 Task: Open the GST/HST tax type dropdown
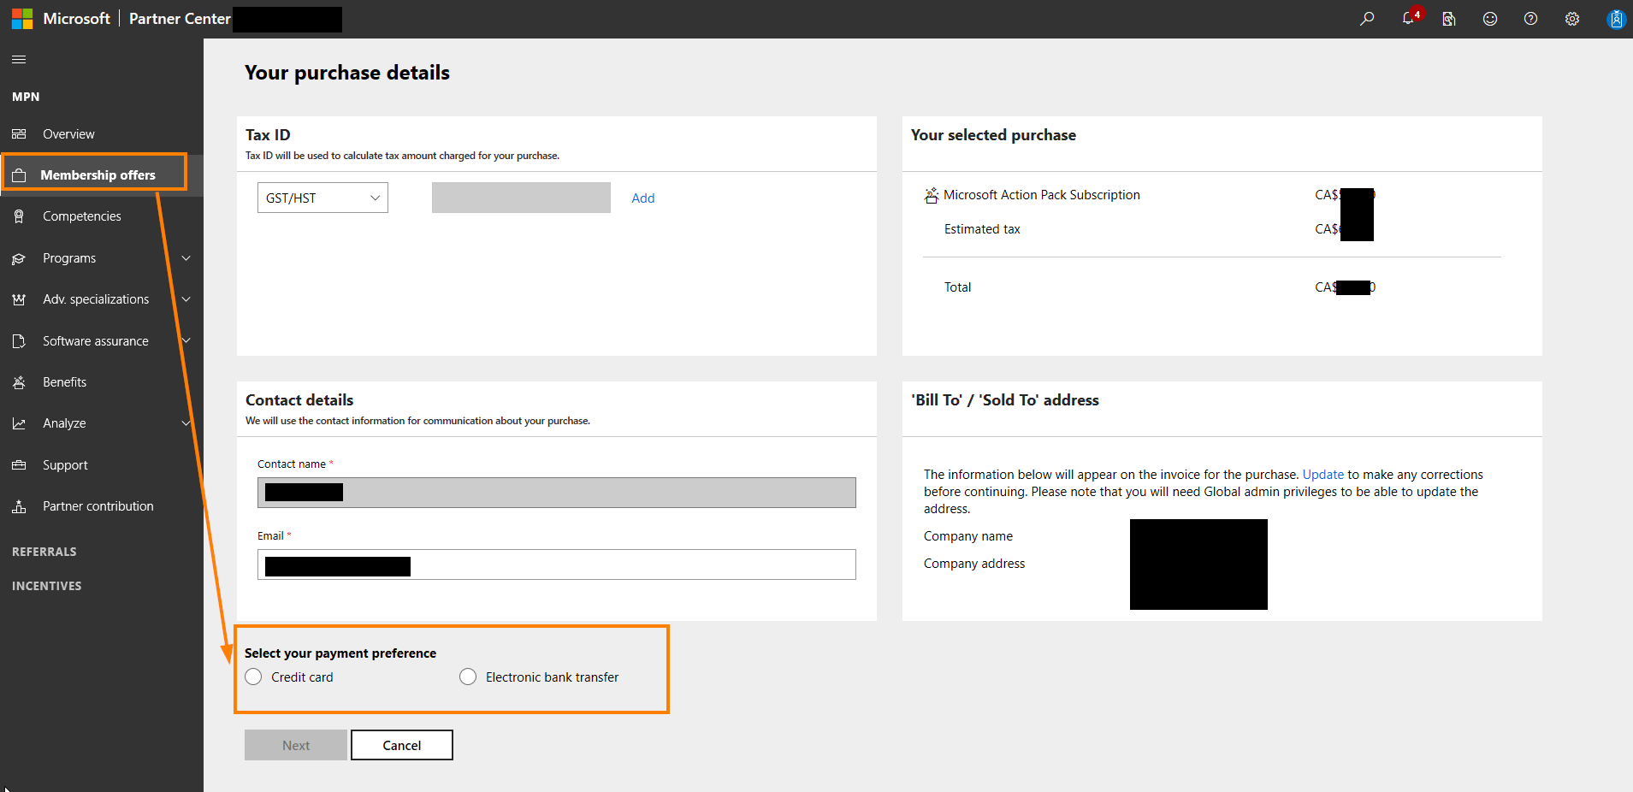pyautogui.click(x=322, y=198)
